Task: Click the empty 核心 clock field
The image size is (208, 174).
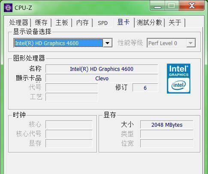Action: (69, 125)
